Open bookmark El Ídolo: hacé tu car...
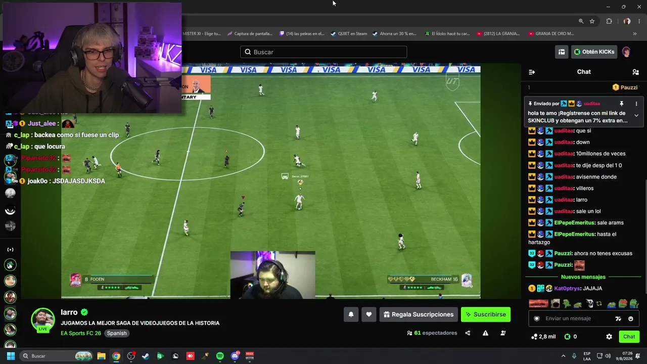647x364 pixels. click(x=447, y=34)
